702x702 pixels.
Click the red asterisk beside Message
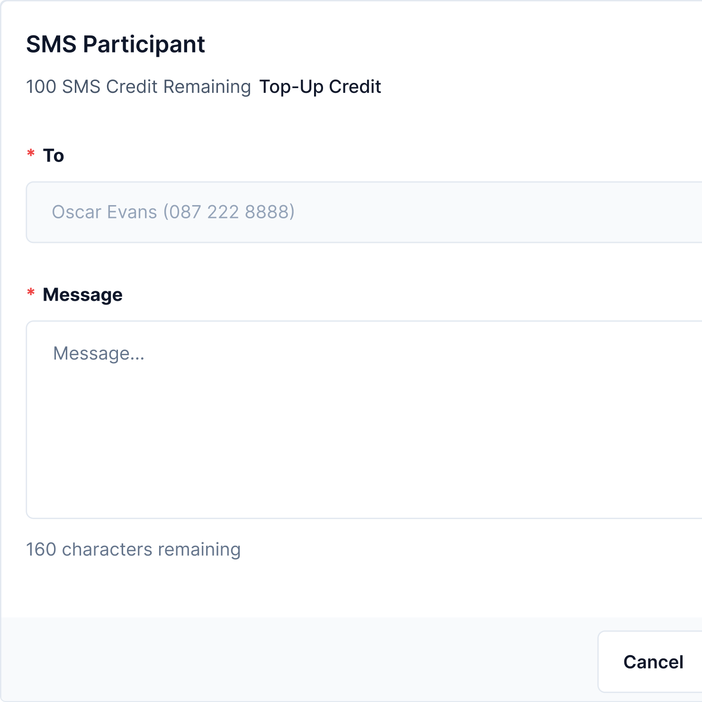(31, 293)
